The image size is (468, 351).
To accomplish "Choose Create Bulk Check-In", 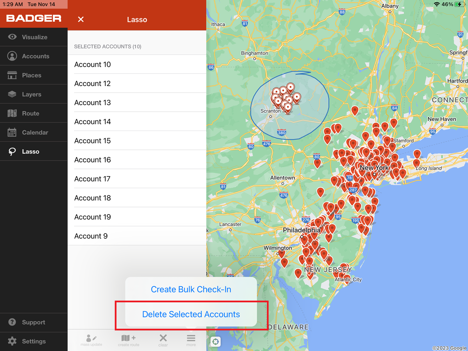I will [x=191, y=289].
